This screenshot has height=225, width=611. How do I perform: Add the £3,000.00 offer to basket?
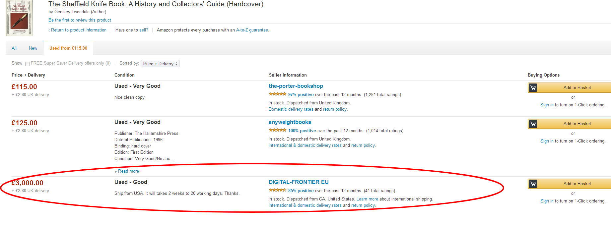tap(577, 184)
